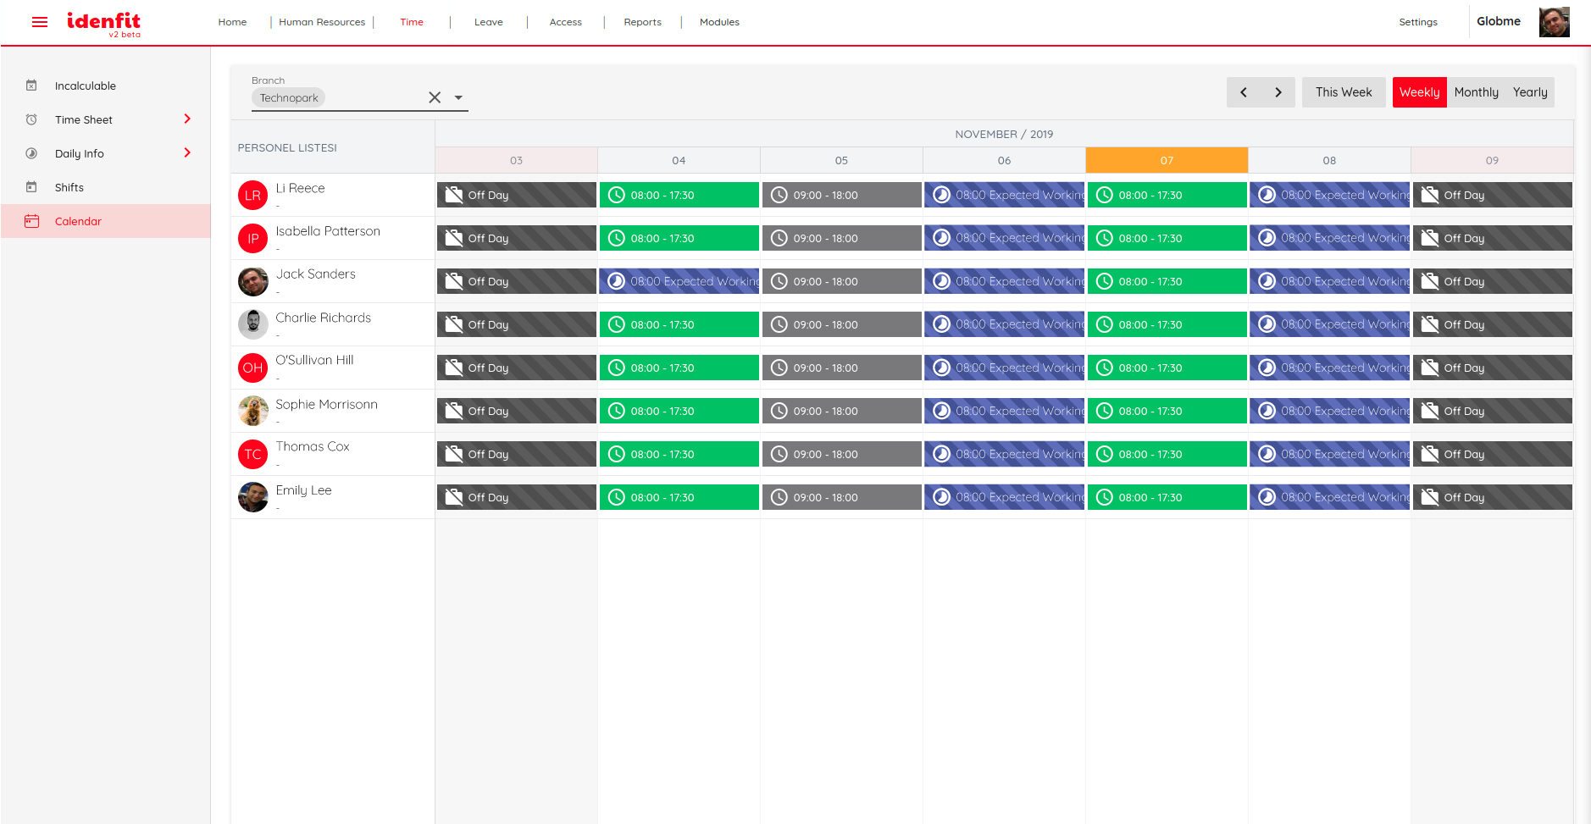Expand the Time Sheet submenu
Screen dimensions: 1591x824
tap(187, 119)
